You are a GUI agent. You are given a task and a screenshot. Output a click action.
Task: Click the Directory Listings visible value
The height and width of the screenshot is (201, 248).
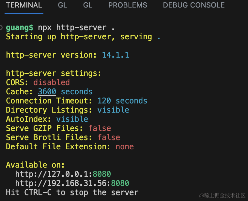point(113,110)
